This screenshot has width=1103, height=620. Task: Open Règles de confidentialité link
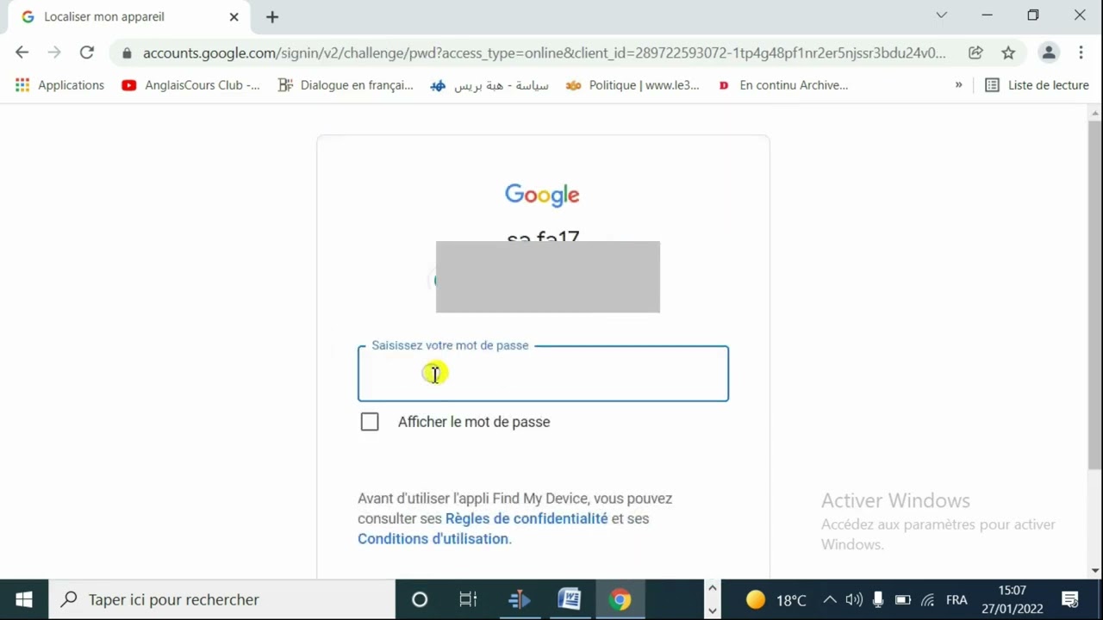[527, 518]
